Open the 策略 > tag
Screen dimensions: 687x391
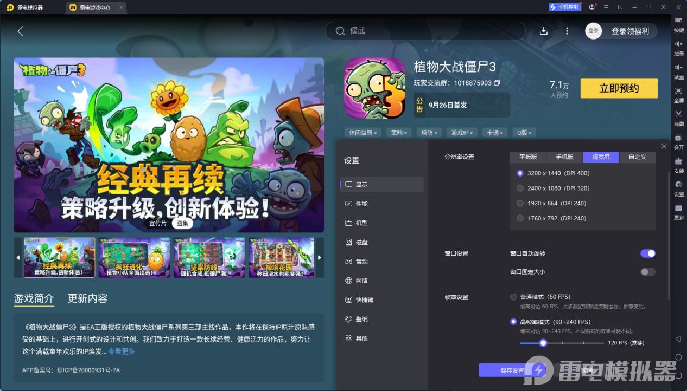[x=399, y=132]
